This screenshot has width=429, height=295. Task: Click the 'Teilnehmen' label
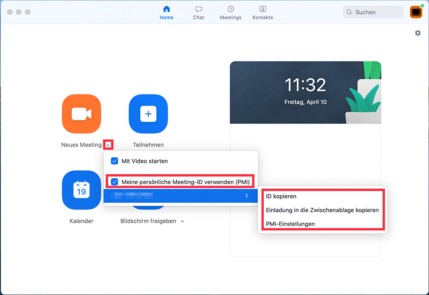pos(148,145)
